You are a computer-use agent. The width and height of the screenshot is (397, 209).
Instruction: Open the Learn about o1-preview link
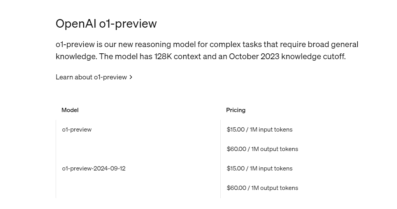click(x=91, y=77)
